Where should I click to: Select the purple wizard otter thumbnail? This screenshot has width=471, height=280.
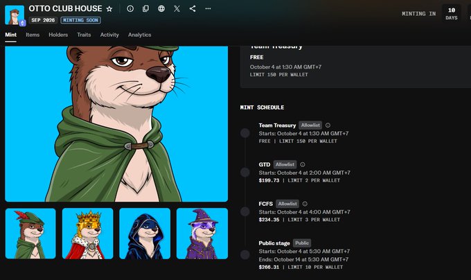click(x=202, y=234)
